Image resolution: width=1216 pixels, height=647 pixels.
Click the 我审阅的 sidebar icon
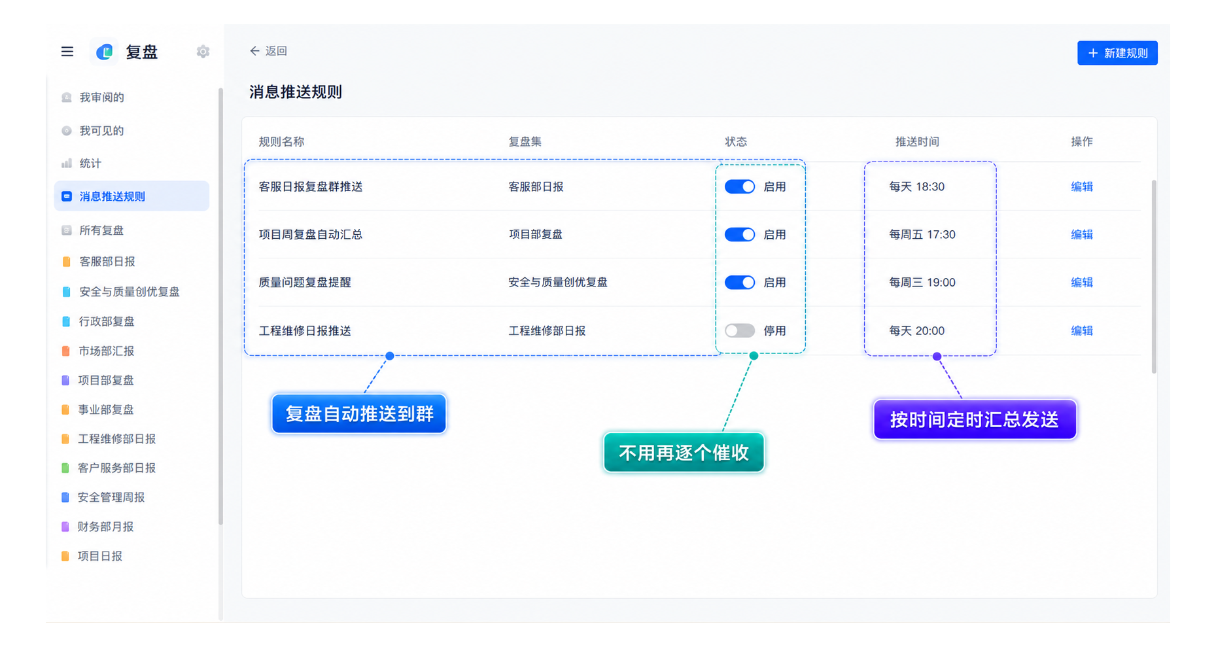click(x=67, y=97)
